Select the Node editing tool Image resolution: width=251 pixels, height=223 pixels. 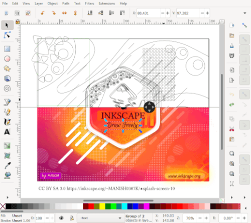[7, 35]
